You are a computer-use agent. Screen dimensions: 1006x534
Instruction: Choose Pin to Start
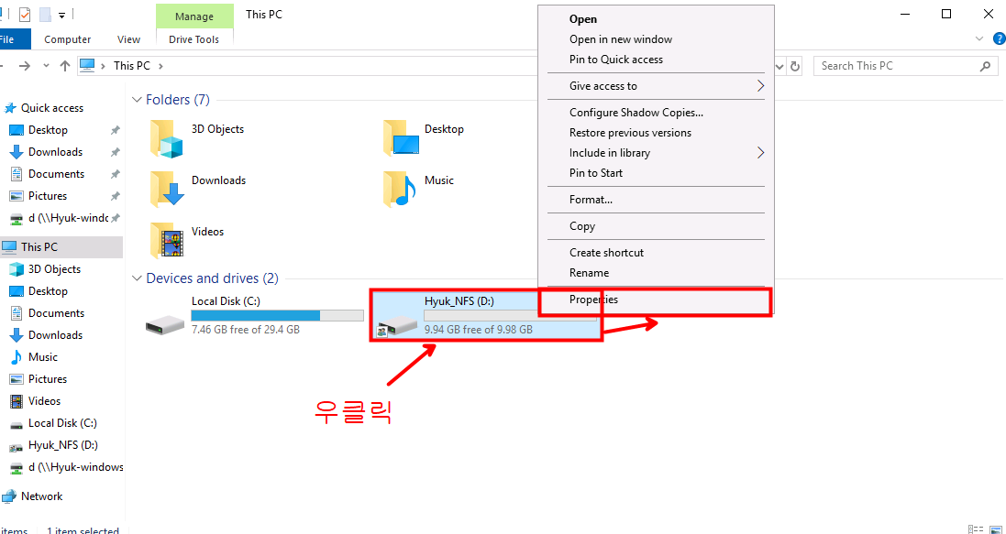[656, 172]
